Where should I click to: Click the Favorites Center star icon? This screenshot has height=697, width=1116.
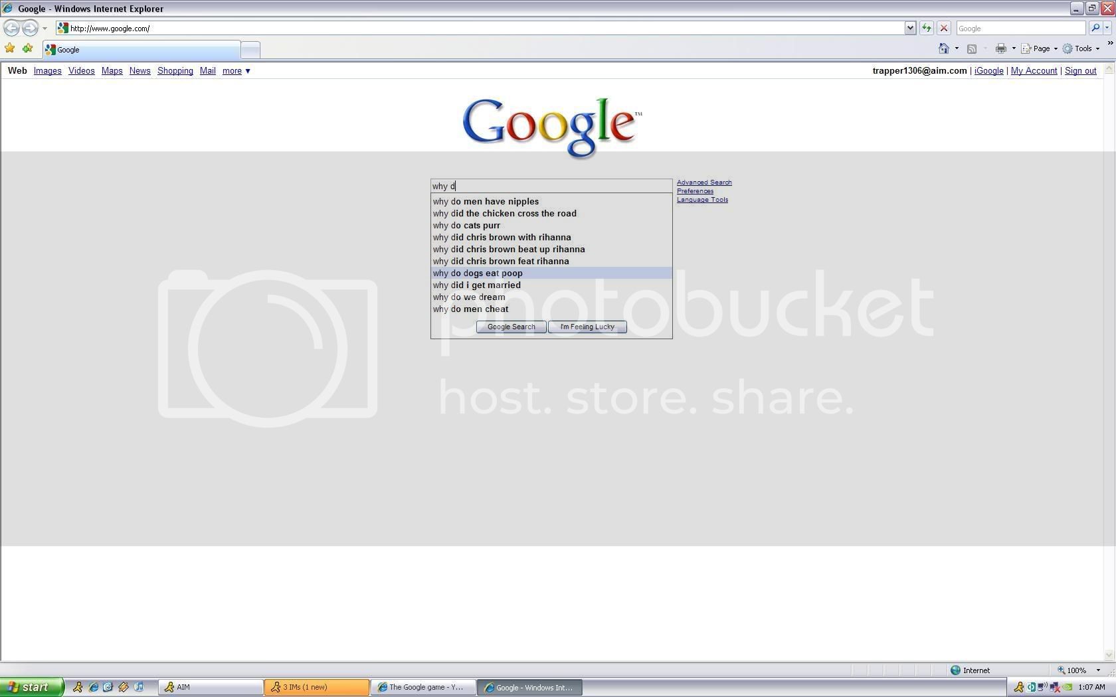(10, 48)
